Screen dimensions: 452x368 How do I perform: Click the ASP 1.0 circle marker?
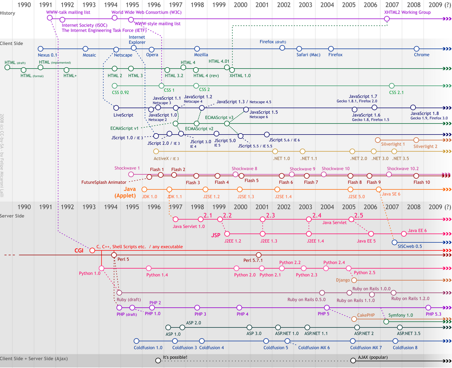(x=169, y=328)
